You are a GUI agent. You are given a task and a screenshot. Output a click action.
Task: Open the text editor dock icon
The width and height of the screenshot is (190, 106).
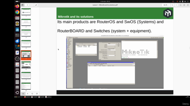click(x=17, y=53)
